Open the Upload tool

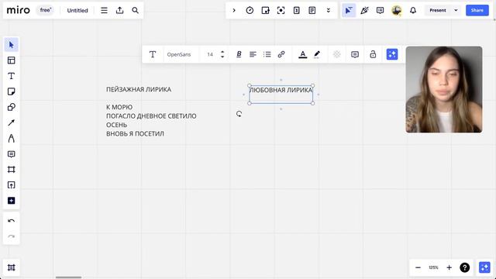(x=12, y=185)
